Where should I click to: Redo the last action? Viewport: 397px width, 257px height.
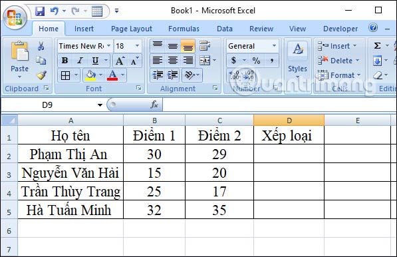pos(75,11)
